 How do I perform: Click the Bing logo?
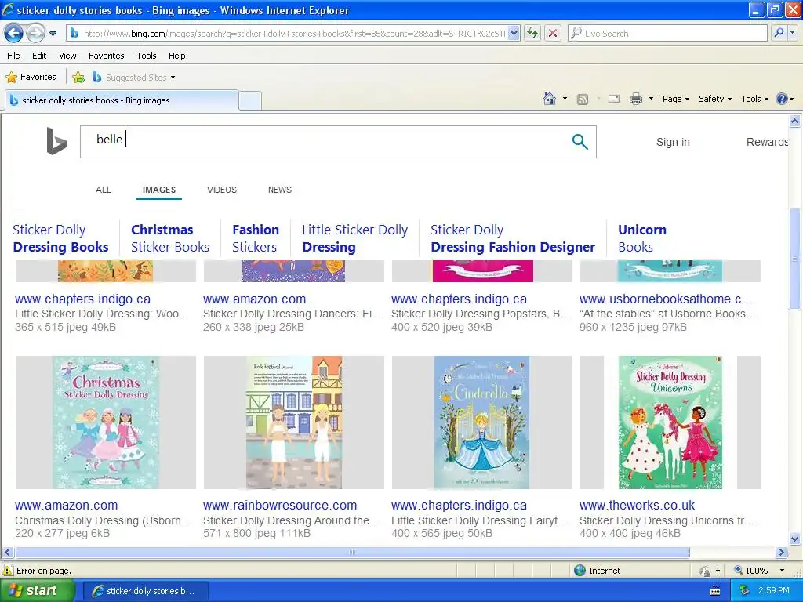click(x=56, y=141)
